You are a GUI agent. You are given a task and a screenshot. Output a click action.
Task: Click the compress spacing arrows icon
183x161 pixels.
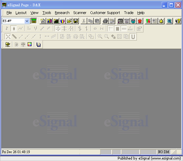coord(102,29)
